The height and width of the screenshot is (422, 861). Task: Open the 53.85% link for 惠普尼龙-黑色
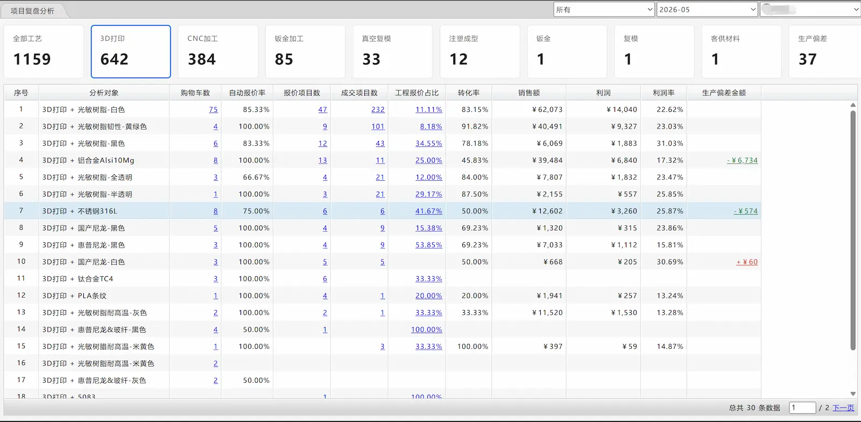coord(428,245)
